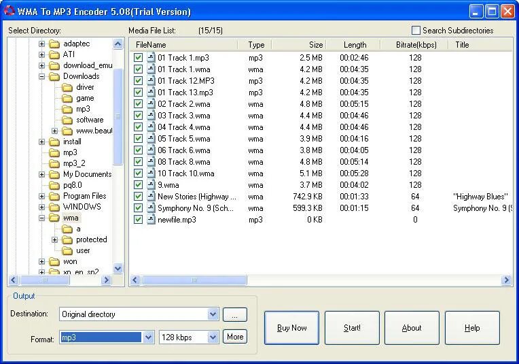Click the file icon of 01 Track 12.MP3
Screen dimensions: 519x364
(x=151, y=80)
